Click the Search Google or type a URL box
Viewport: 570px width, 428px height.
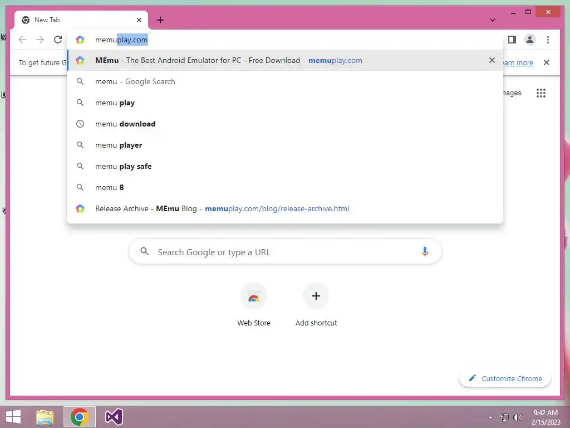pos(285,252)
